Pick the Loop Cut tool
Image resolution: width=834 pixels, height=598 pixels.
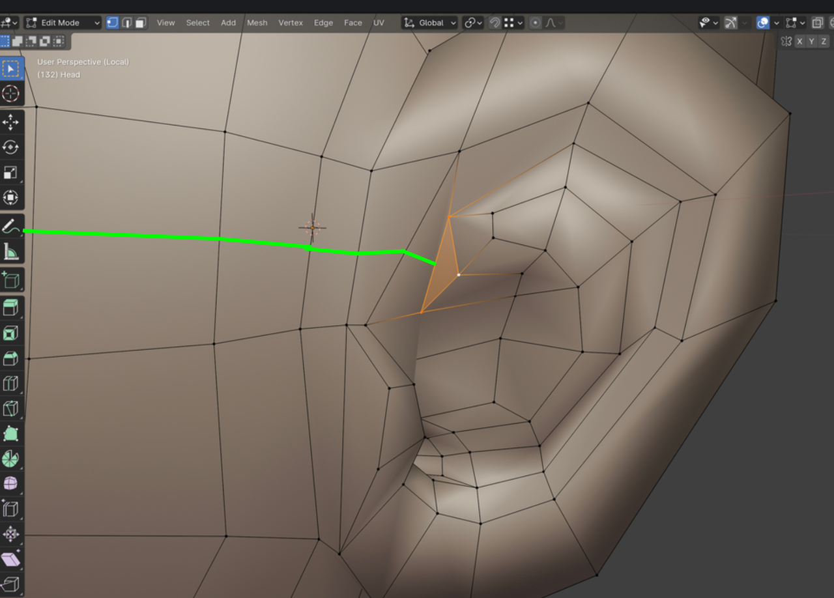(x=10, y=384)
